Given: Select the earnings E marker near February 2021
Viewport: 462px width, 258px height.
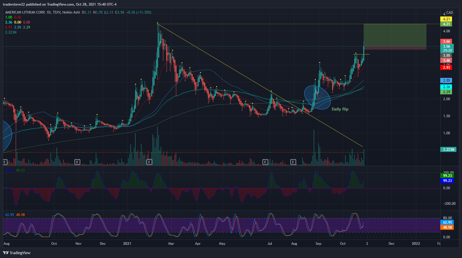Looking at the screenshot, I should (x=149, y=162).
